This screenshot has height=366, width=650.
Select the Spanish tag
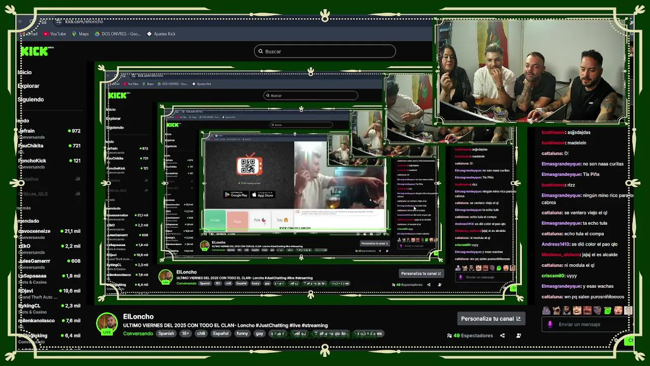click(166, 333)
